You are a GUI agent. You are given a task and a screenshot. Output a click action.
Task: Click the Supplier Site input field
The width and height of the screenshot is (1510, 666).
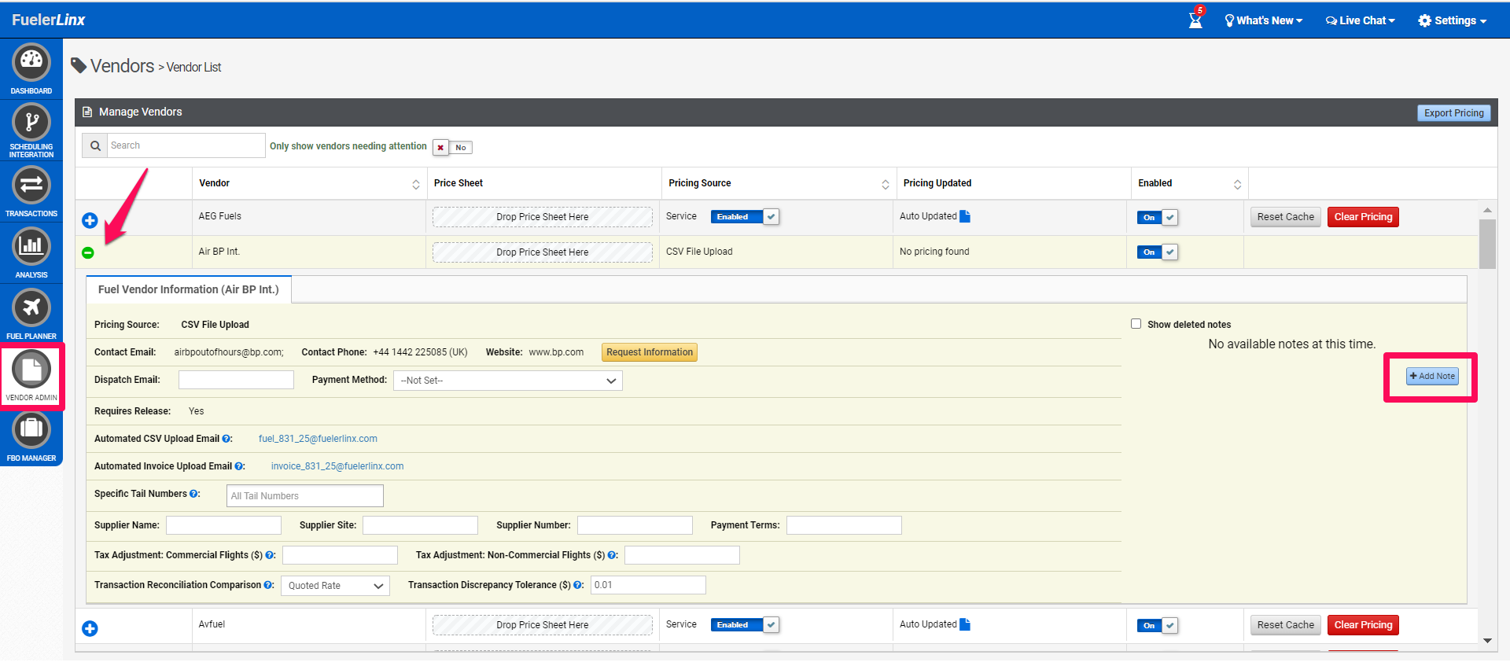coord(420,525)
